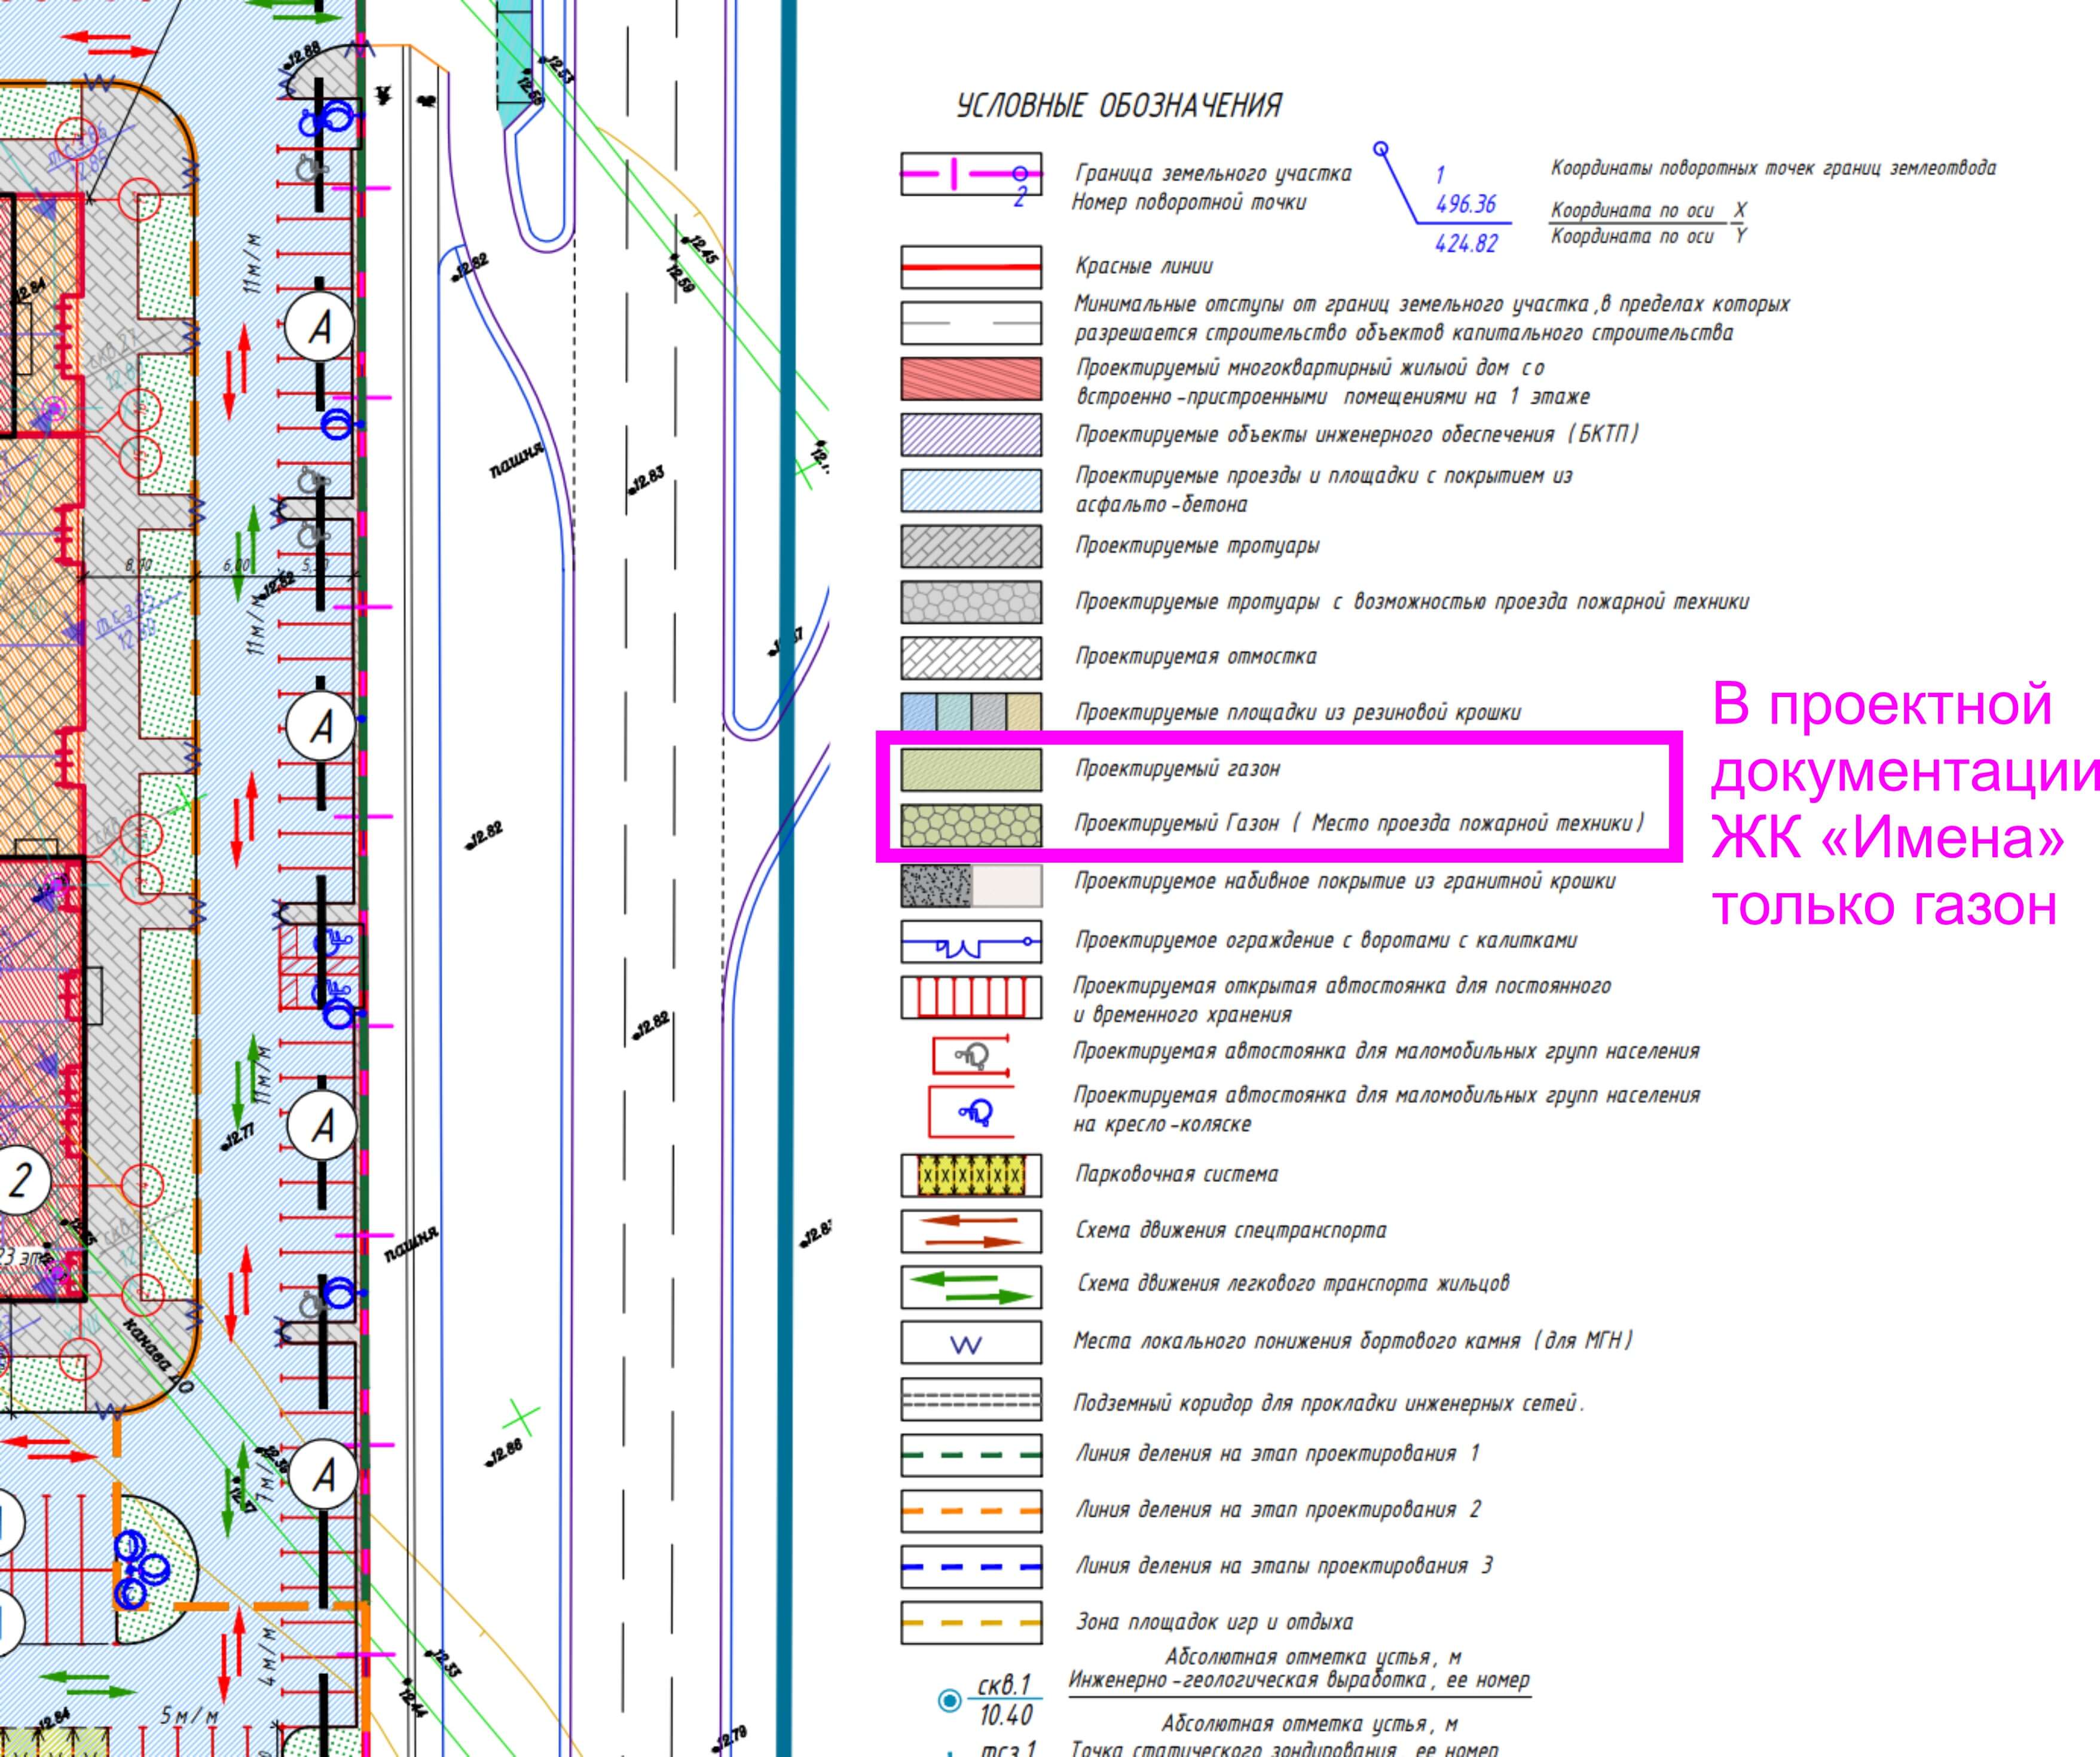Click the 'Парковочная система' label
The height and width of the screenshot is (1757, 2100).
pyautogui.click(x=1176, y=1174)
